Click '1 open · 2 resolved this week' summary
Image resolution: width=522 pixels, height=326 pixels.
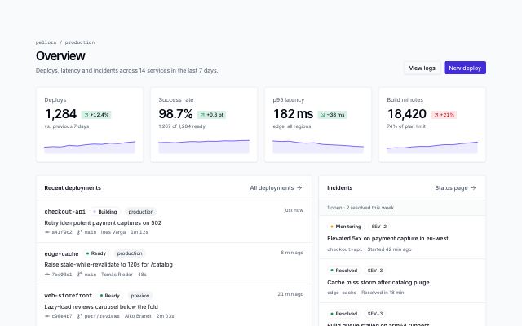(x=361, y=208)
